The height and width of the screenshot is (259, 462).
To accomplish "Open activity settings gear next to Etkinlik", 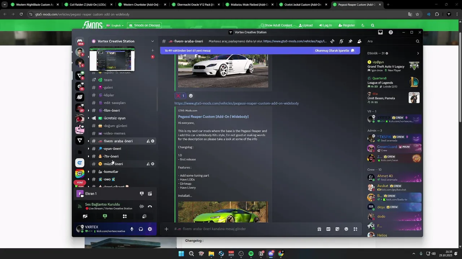I will pyautogui.click(x=387, y=53).
